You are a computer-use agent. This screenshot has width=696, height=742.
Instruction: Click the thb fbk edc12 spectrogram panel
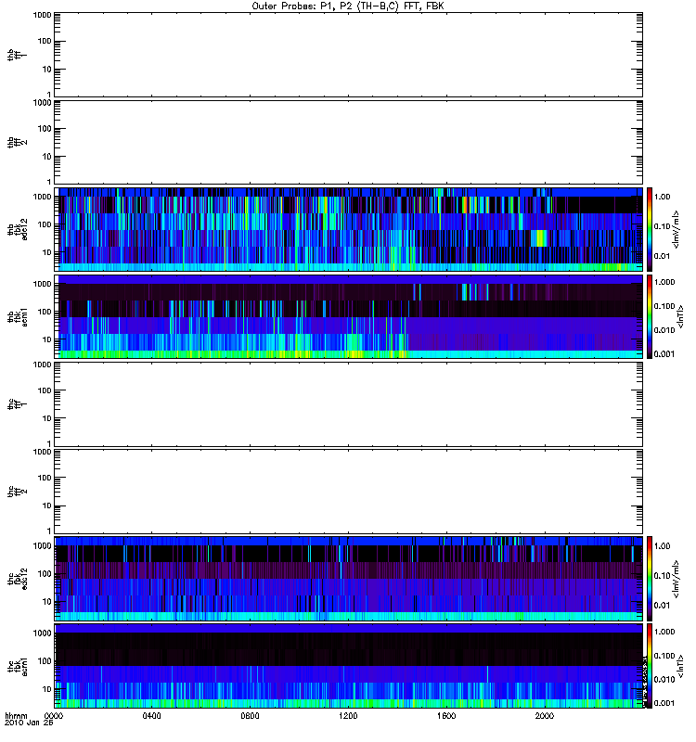coord(349,229)
